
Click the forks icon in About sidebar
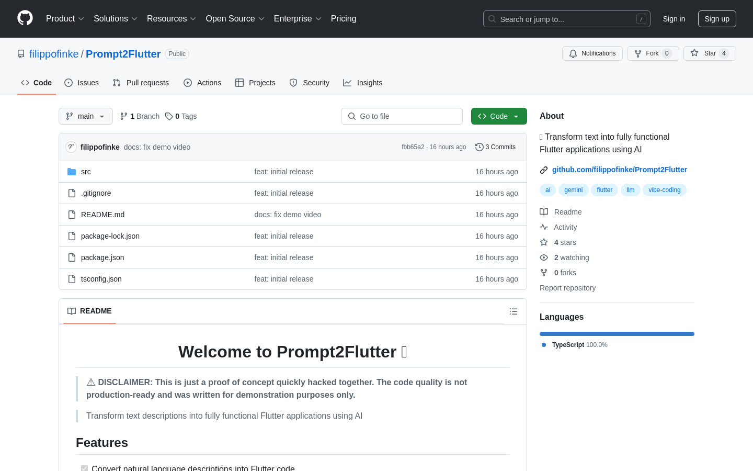click(x=544, y=273)
